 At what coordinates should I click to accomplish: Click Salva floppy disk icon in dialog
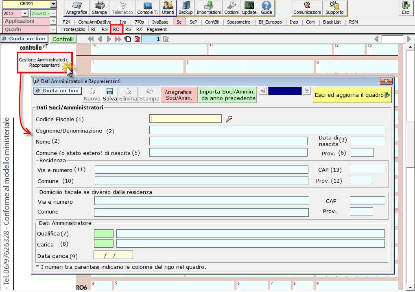[109, 95]
